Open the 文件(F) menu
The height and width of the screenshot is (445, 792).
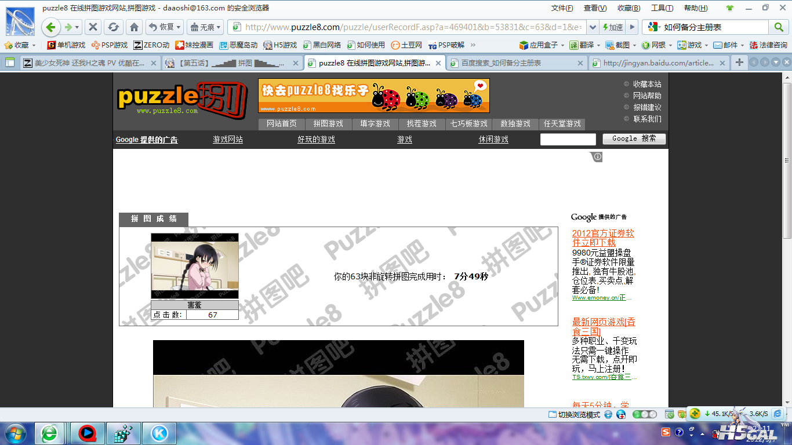(562, 8)
